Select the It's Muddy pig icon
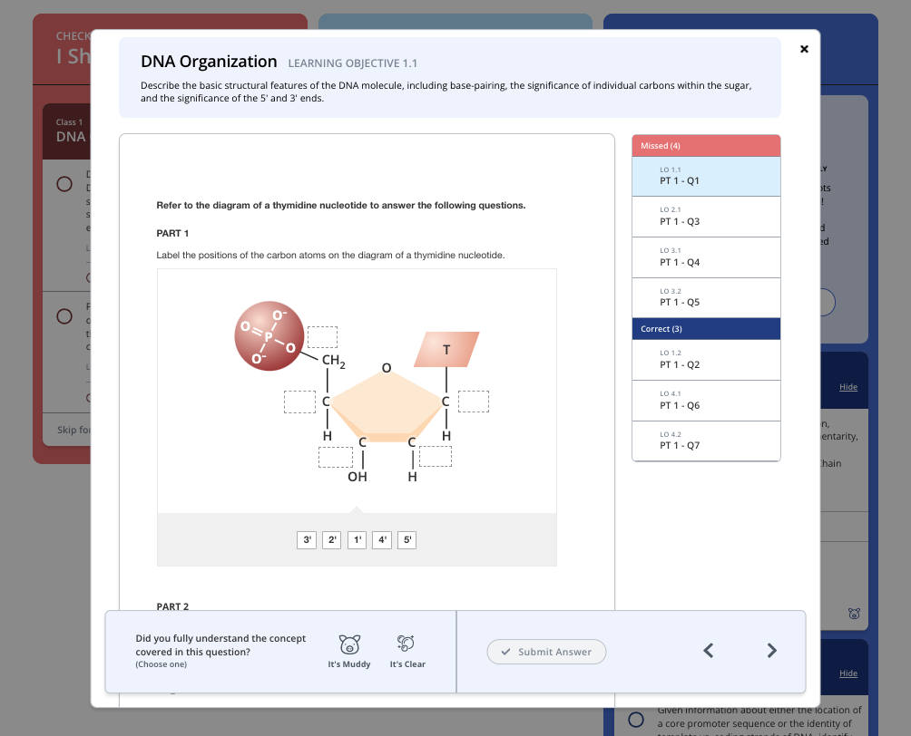Viewport: 911px width, 736px height. pos(349,644)
